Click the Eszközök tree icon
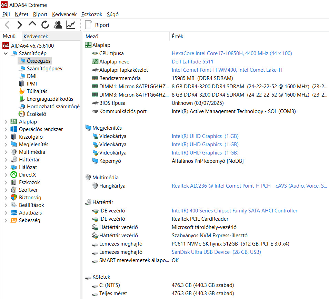Image resolution: width=329 pixels, height=299 pixels. 14,182
